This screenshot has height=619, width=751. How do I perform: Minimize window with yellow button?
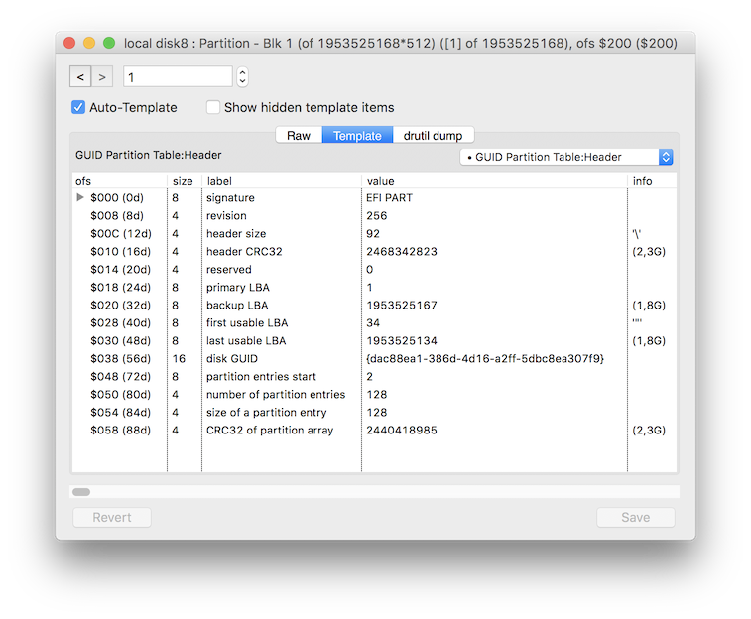(89, 43)
